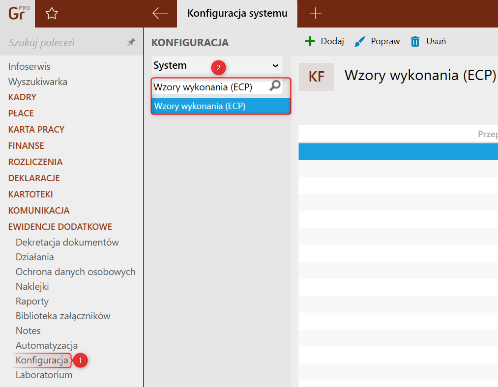498x387 pixels.
Task: Open Biblioteka załączników item
Action: (x=63, y=316)
